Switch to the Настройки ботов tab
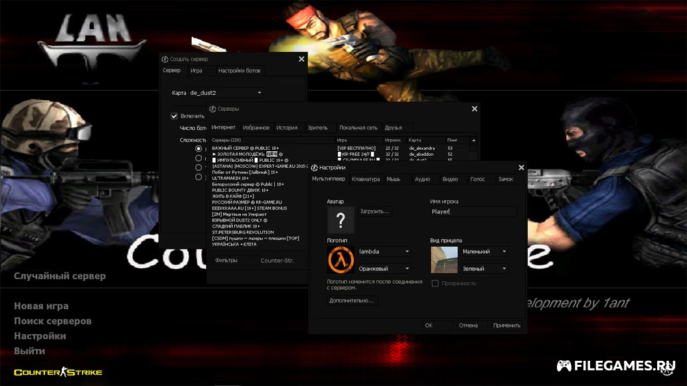This screenshot has width=687, height=386. (239, 70)
